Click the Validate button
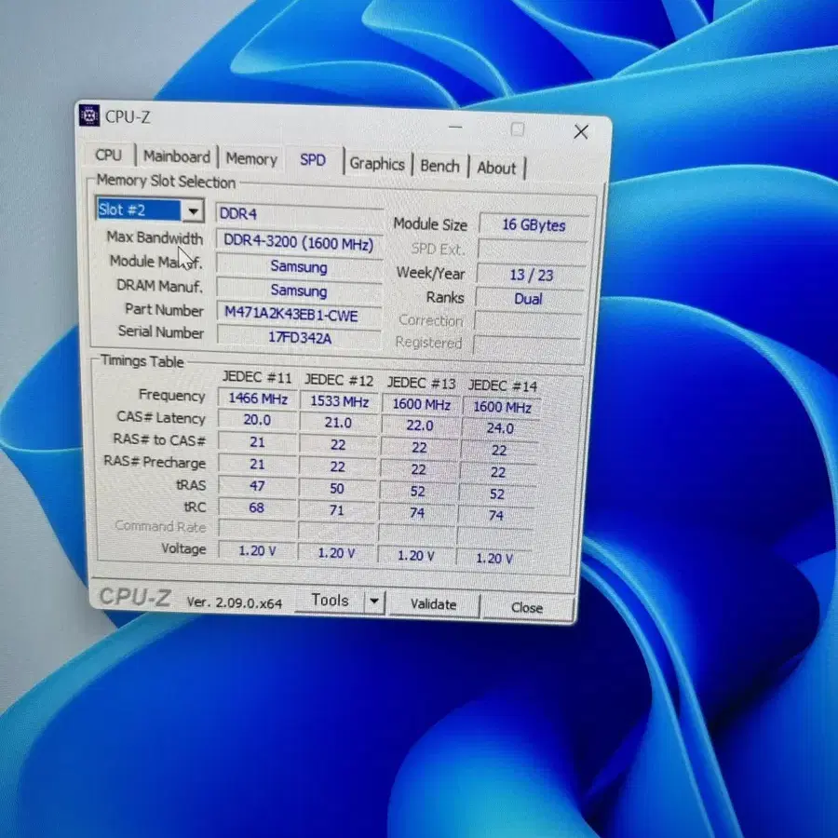Screen dimensions: 838x838 tap(433, 604)
